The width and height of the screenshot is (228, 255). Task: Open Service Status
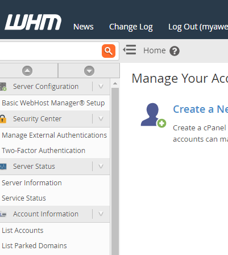click(x=24, y=198)
